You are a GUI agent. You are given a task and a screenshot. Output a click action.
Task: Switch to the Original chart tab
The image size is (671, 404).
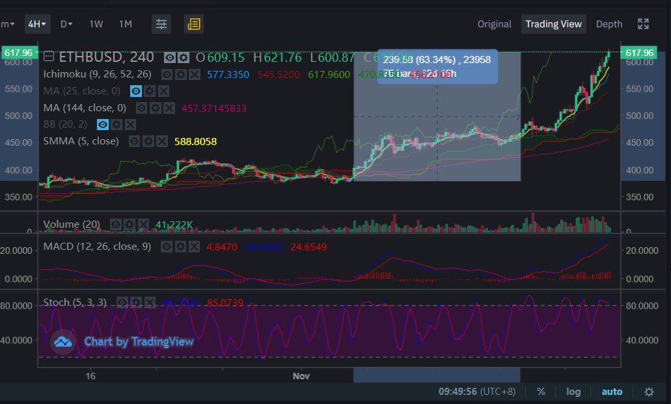(x=494, y=24)
